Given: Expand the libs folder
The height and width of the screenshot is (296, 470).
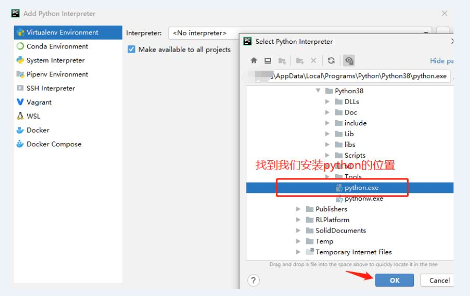Looking at the screenshot, I should click(x=327, y=144).
